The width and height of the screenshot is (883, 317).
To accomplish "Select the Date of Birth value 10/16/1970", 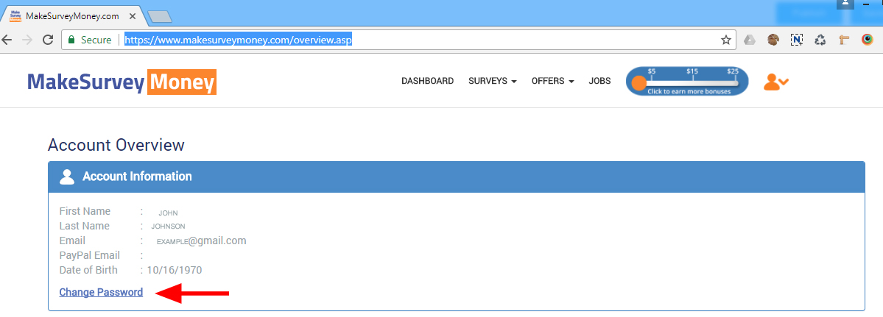I will pyautogui.click(x=175, y=271).
